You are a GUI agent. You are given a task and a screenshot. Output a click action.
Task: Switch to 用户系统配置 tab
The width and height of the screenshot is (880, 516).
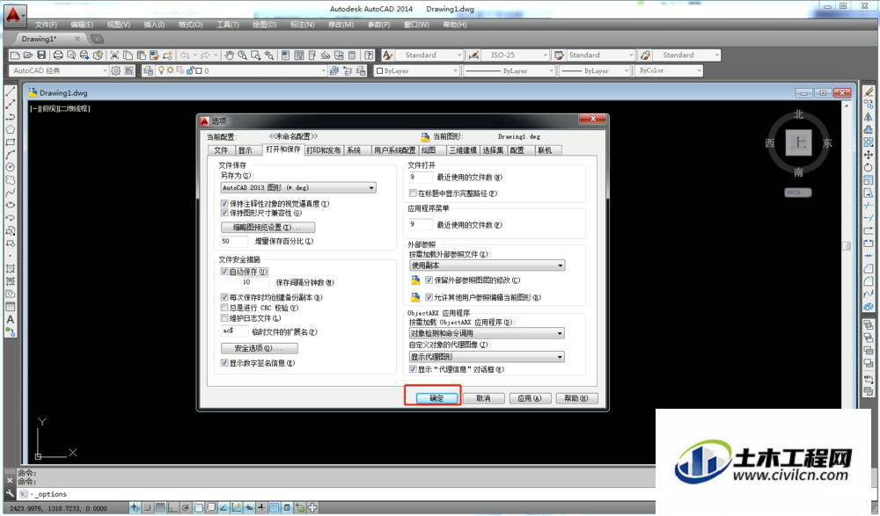coord(394,150)
